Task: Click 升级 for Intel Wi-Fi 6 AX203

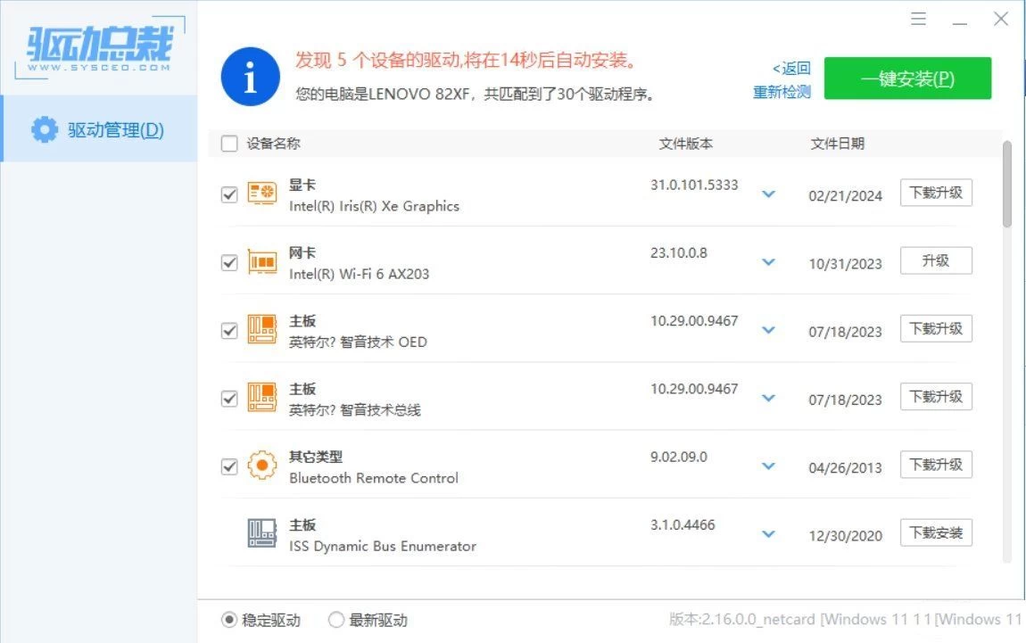Action: tap(936, 261)
